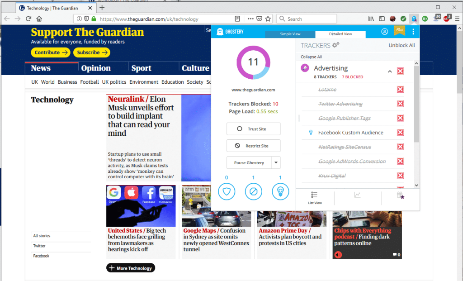Open the tracker settings gear icon
Image resolution: width=463 pixels, height=281 pixels.
click(336, 45)
